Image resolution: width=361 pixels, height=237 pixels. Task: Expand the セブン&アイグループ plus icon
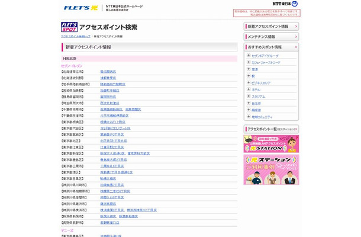click(249, 55)
